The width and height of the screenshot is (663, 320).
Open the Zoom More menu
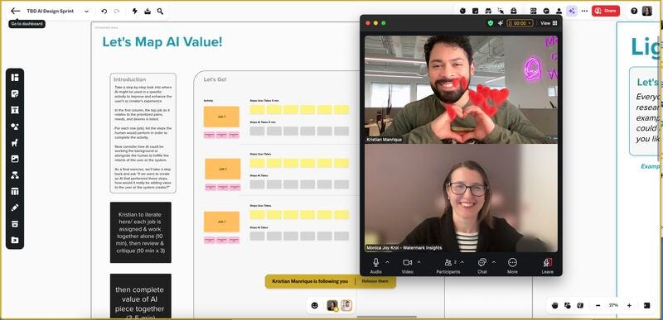(512, 265)
